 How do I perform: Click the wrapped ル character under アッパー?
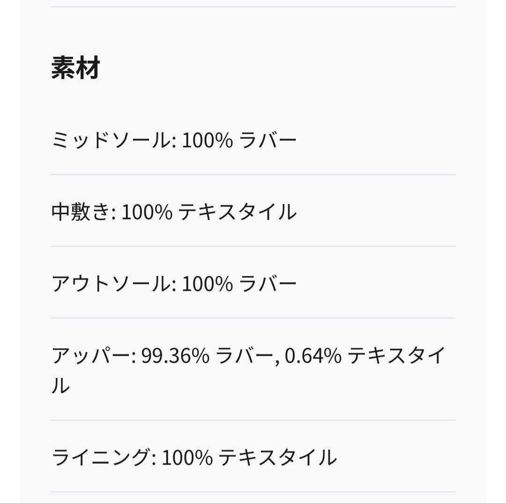(x=60, y=386)
